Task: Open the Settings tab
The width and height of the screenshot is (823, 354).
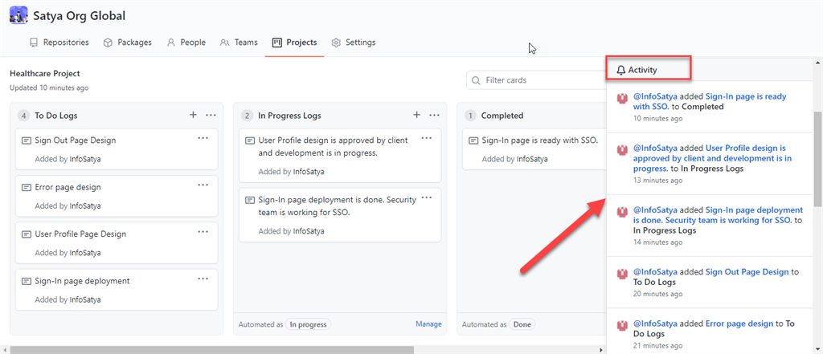Action: pyautogui.click(x=353, y=43)
